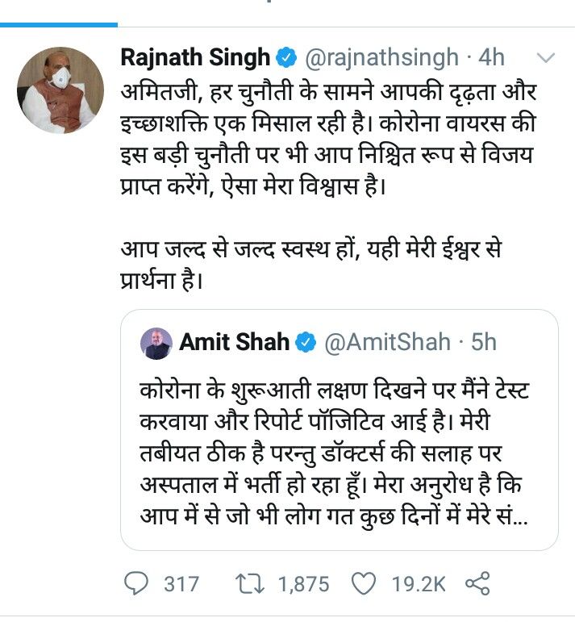Open the Amit Shah display name
This screenshot has width=575, height=622.
[x=234, y=341]
